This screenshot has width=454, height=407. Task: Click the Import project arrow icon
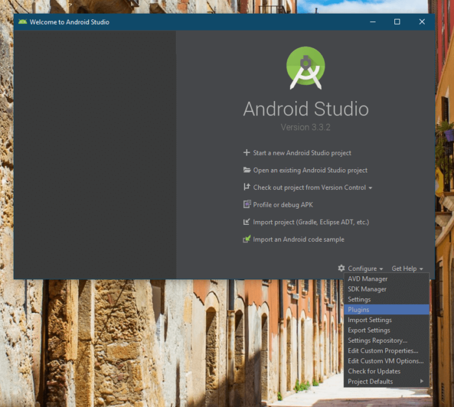(x=246, y=222)
